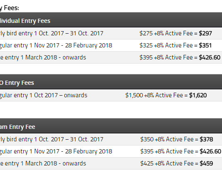Viewport: 222px width, 175px height.
Task: Select the Early bird entry individual row
Action: tap(111, 33)
